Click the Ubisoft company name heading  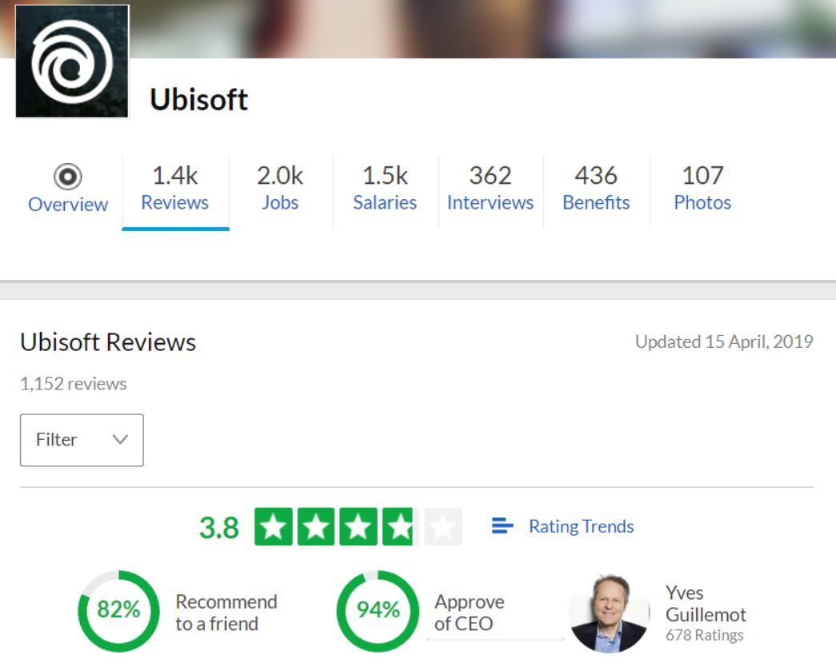tap(199, 100)
